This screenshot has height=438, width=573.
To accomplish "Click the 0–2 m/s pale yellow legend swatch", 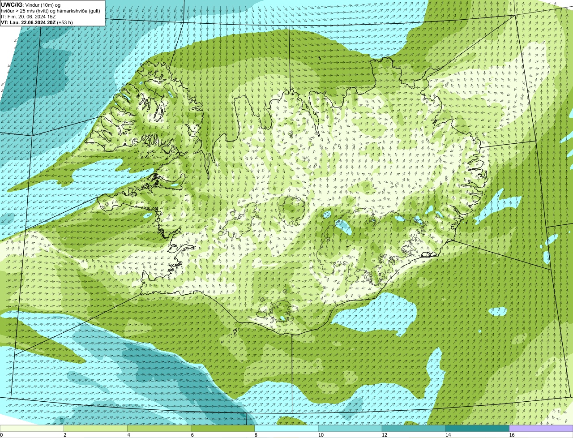I will pos(32,428).
